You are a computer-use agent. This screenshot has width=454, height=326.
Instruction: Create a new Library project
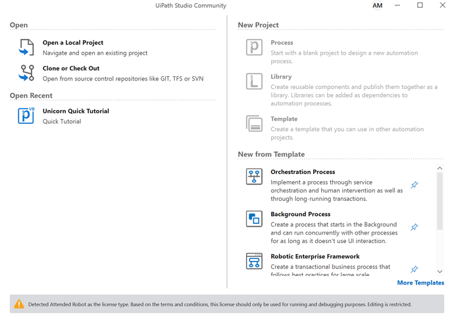(281, 77)
